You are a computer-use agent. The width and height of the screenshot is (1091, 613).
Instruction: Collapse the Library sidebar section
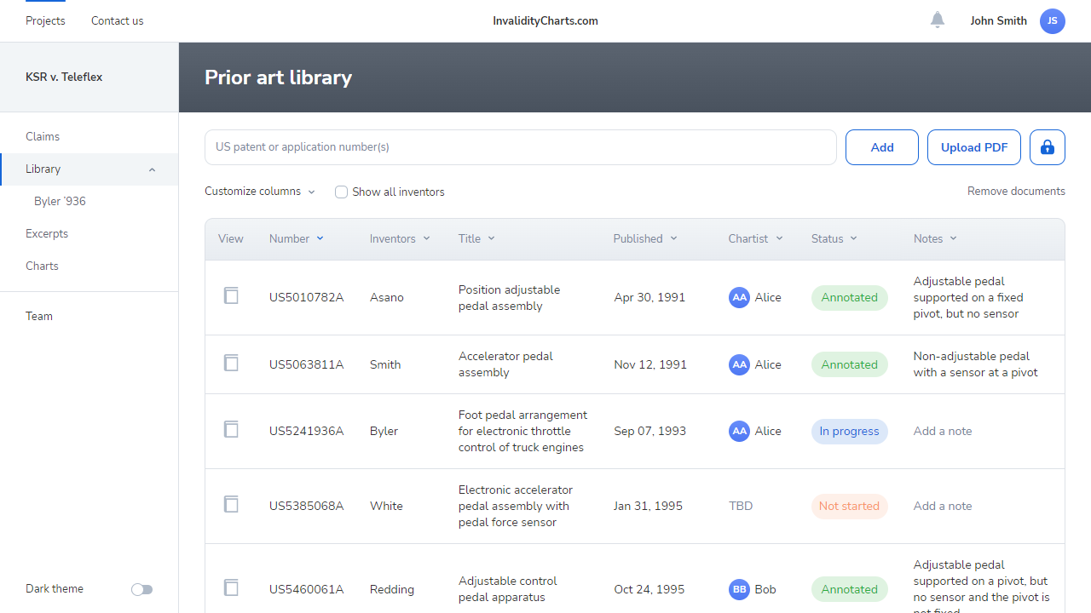point(152,169)
